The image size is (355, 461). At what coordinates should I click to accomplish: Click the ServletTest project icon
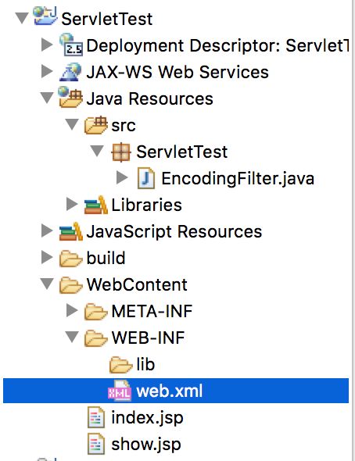tap(45, 16)
